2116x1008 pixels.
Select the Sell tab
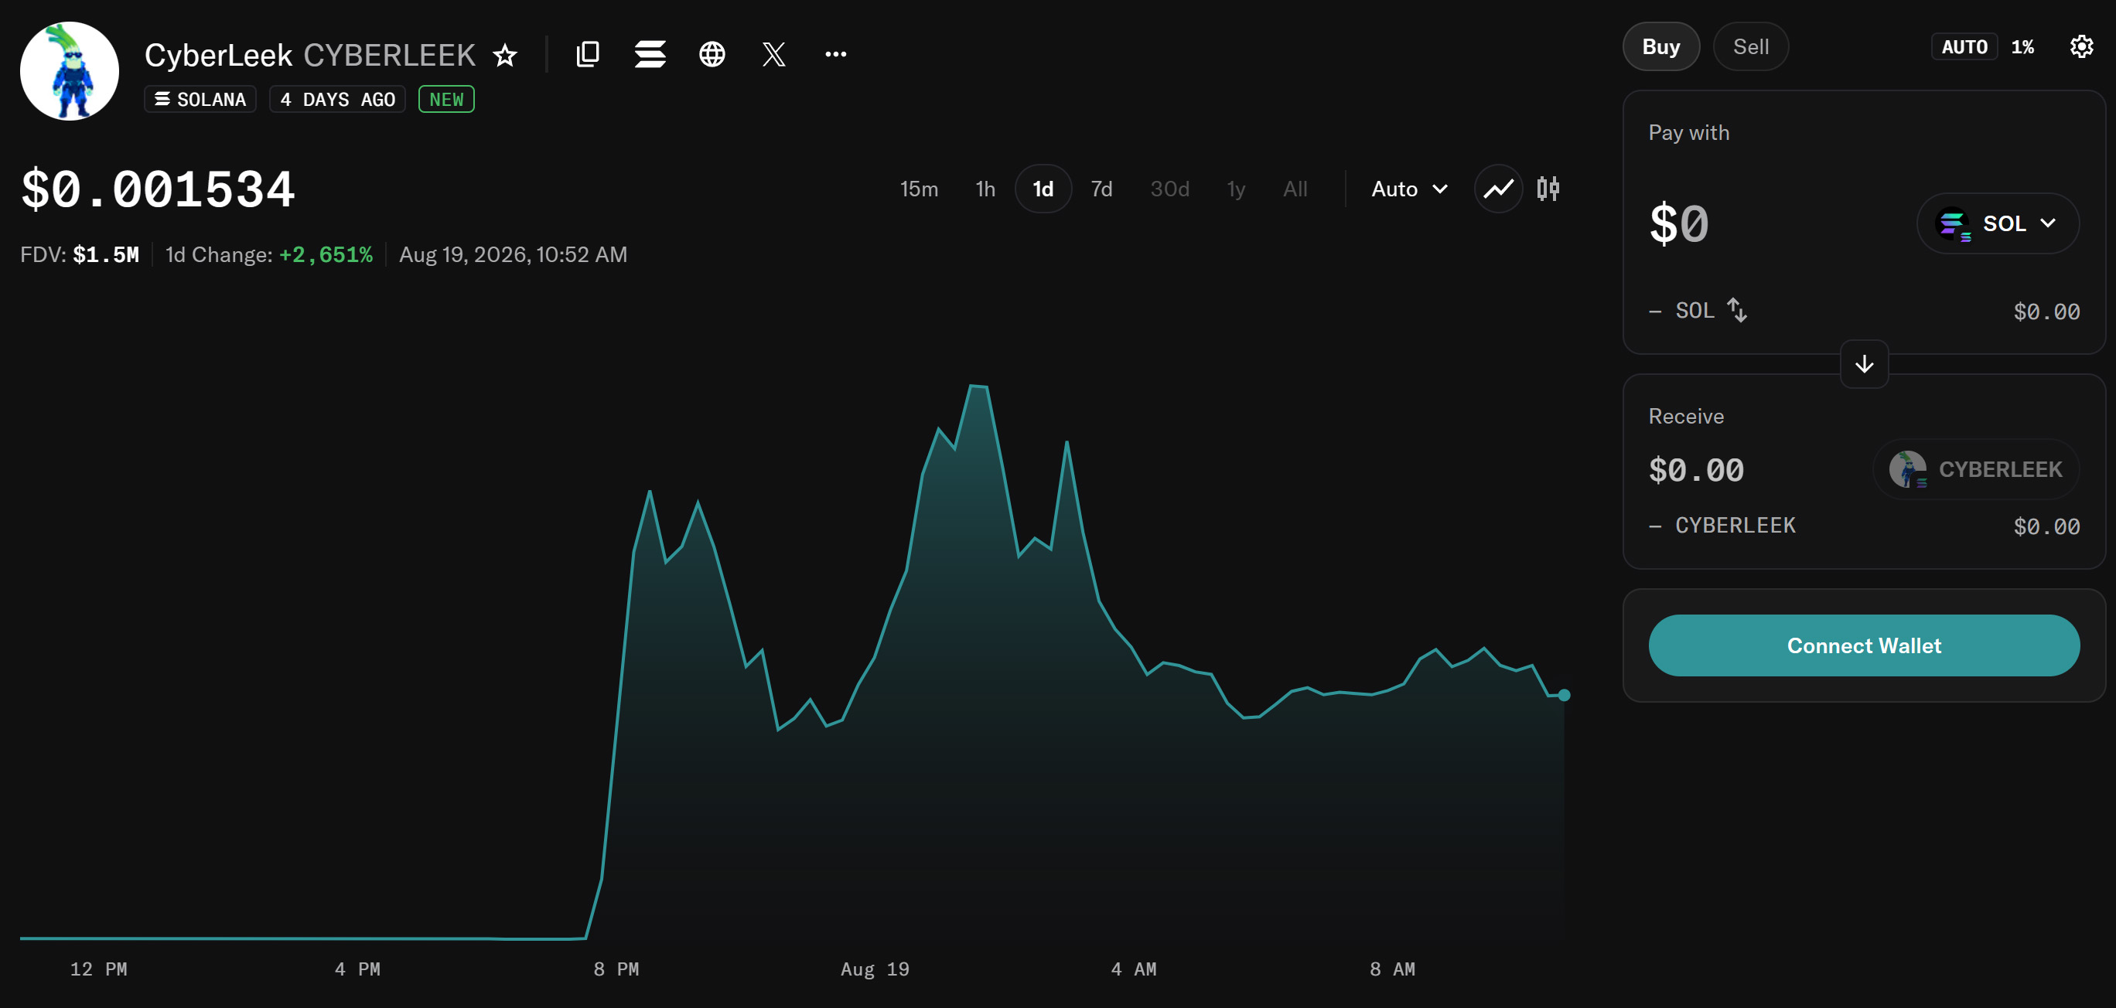(1750, 47)
